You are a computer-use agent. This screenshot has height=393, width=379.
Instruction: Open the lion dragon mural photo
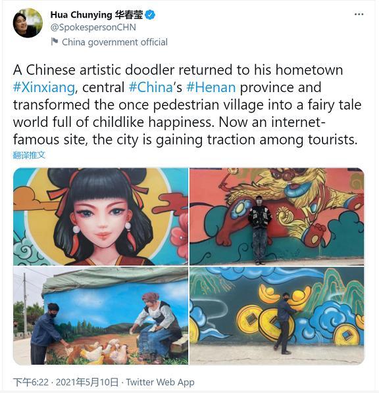tap(277, 217)
